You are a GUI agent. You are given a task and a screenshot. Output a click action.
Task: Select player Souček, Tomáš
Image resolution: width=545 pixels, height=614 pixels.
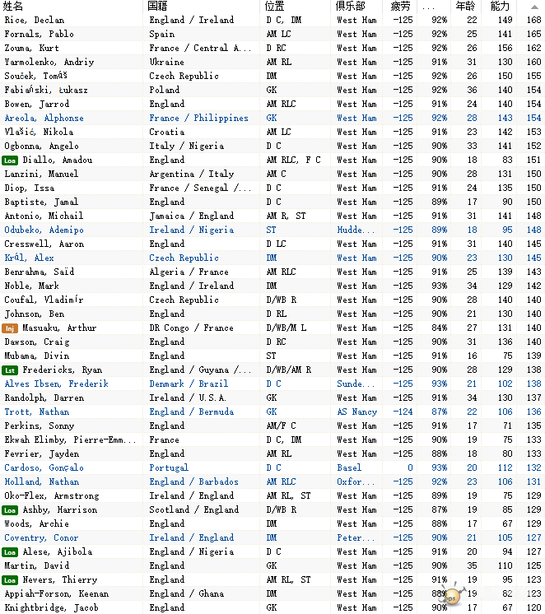(x=35, y=76)
